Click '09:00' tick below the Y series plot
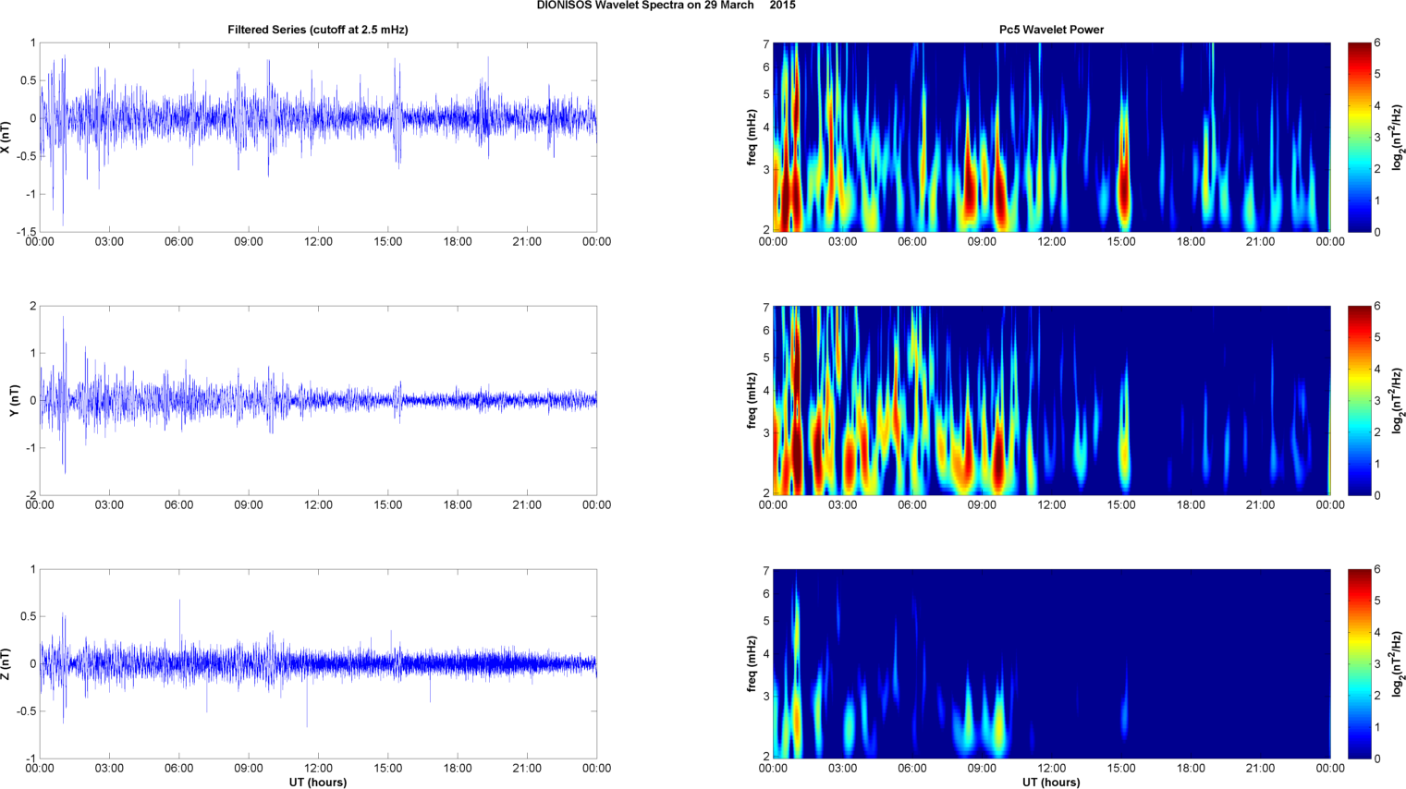The width and height of the screenshot is (1406, 789). [x=249, y=504]
